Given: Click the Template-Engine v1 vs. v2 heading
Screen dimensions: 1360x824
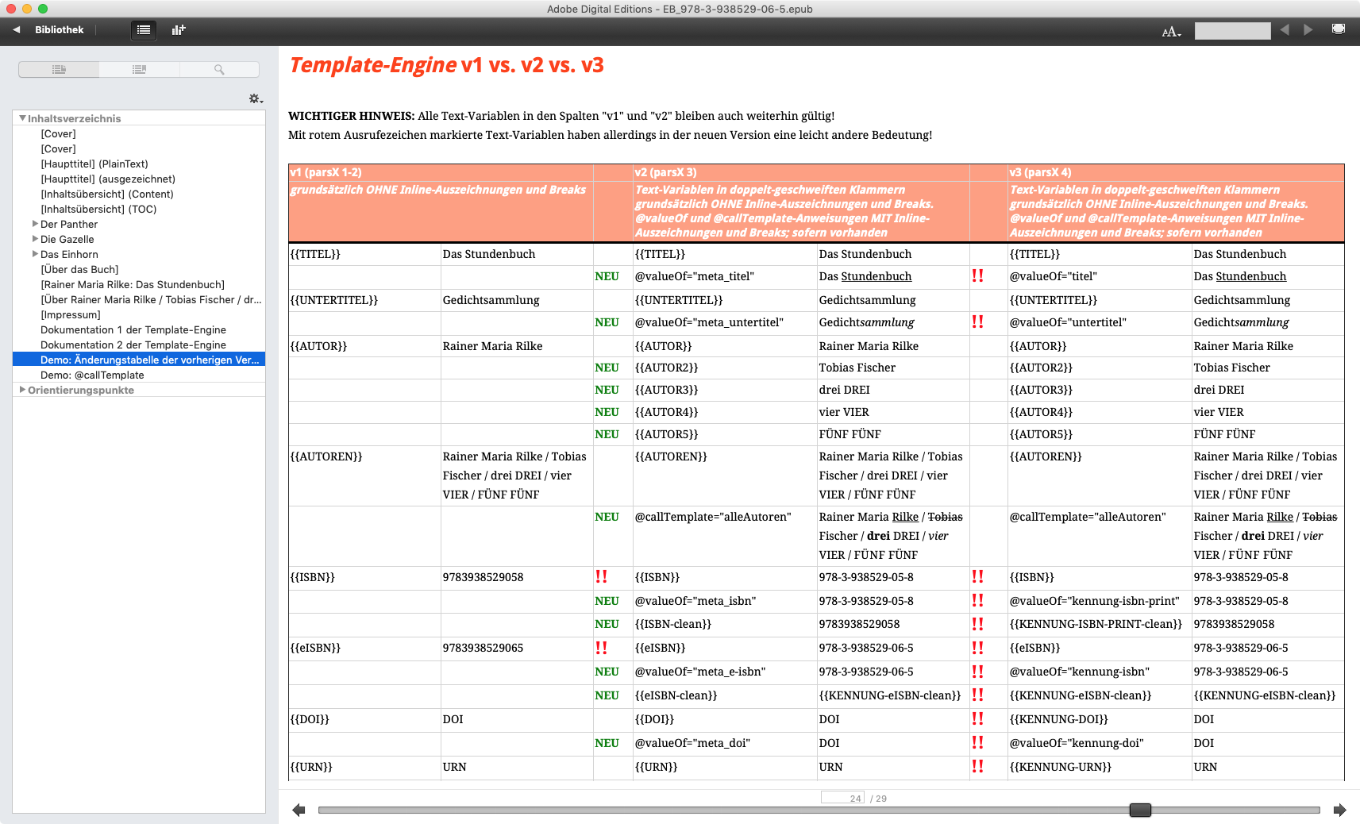Looking at the screenshot, I should pyautogui.click(x=446, y=65).
